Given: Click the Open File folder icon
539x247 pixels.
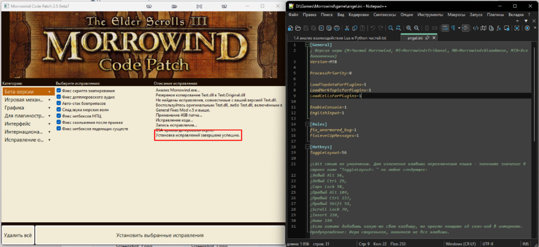Looking at the screenshot, I should 298,28.
